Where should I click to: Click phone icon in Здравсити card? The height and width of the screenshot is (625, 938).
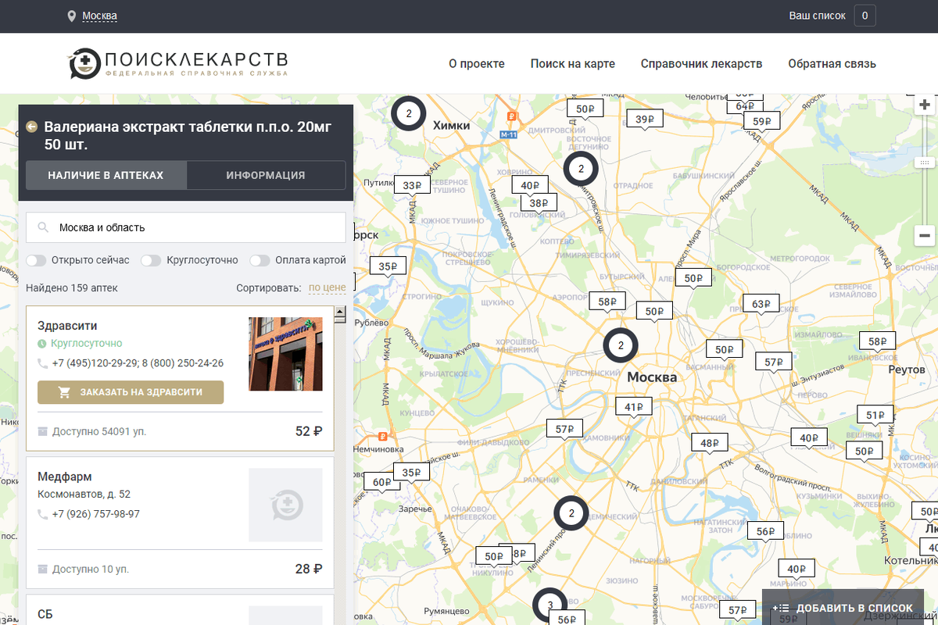(43, 363)
